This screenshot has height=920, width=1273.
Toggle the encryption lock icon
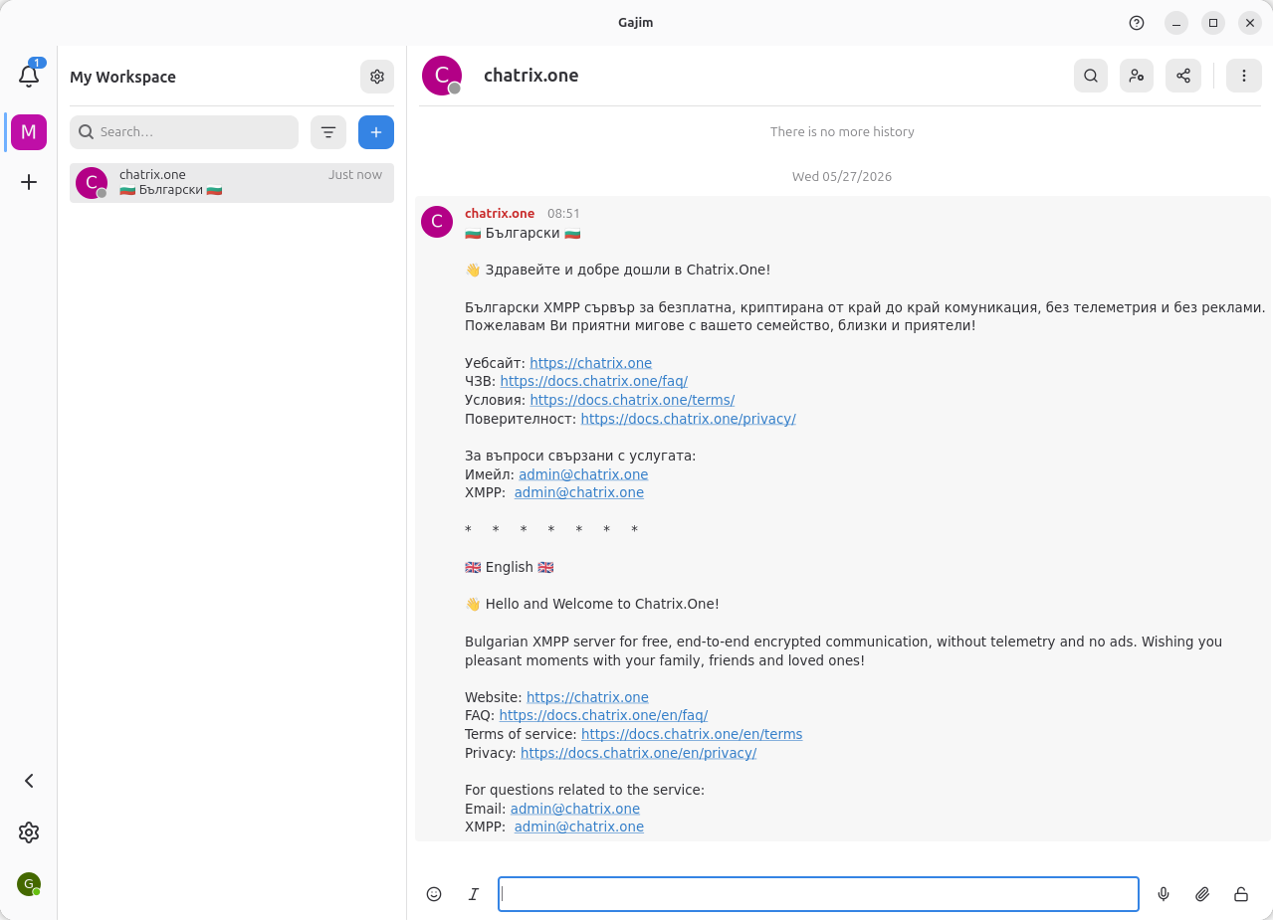[x=1241, y=894]
